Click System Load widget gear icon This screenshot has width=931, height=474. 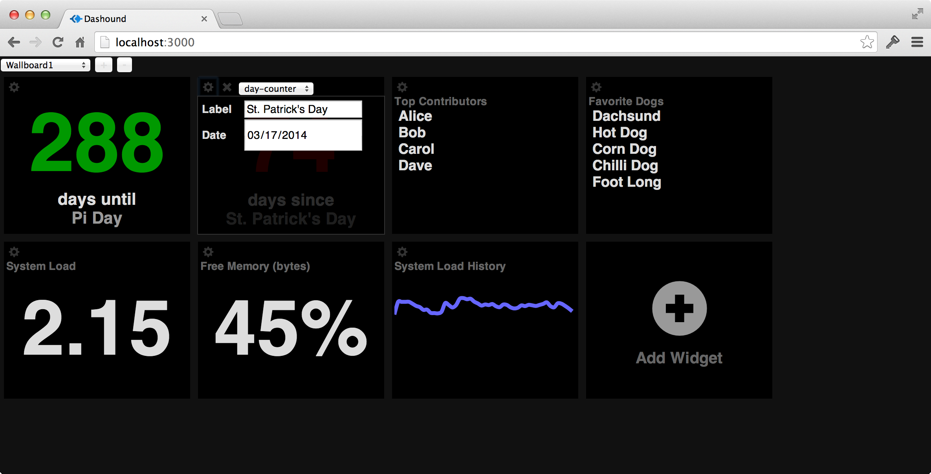[x=14, y=252]
